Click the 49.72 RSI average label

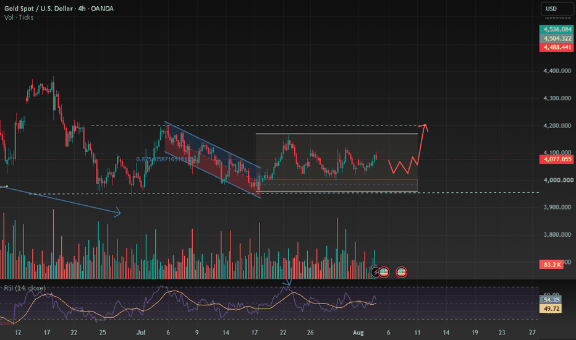(551, 308)
